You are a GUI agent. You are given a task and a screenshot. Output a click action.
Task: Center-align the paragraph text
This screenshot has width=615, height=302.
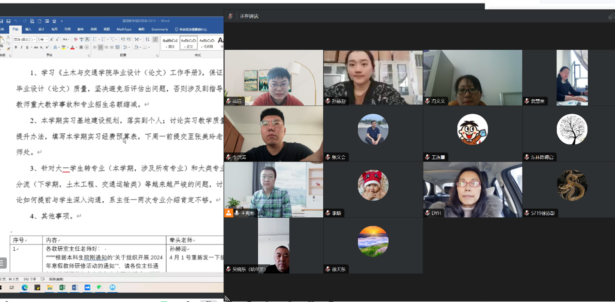tap(100, 47)
